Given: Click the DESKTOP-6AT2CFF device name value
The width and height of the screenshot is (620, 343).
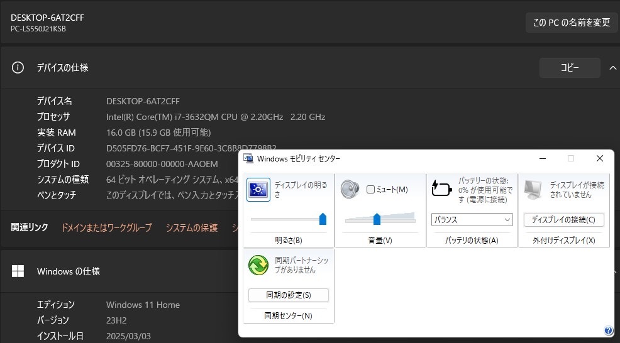Looking at the screenshot, I should (143, 101).
